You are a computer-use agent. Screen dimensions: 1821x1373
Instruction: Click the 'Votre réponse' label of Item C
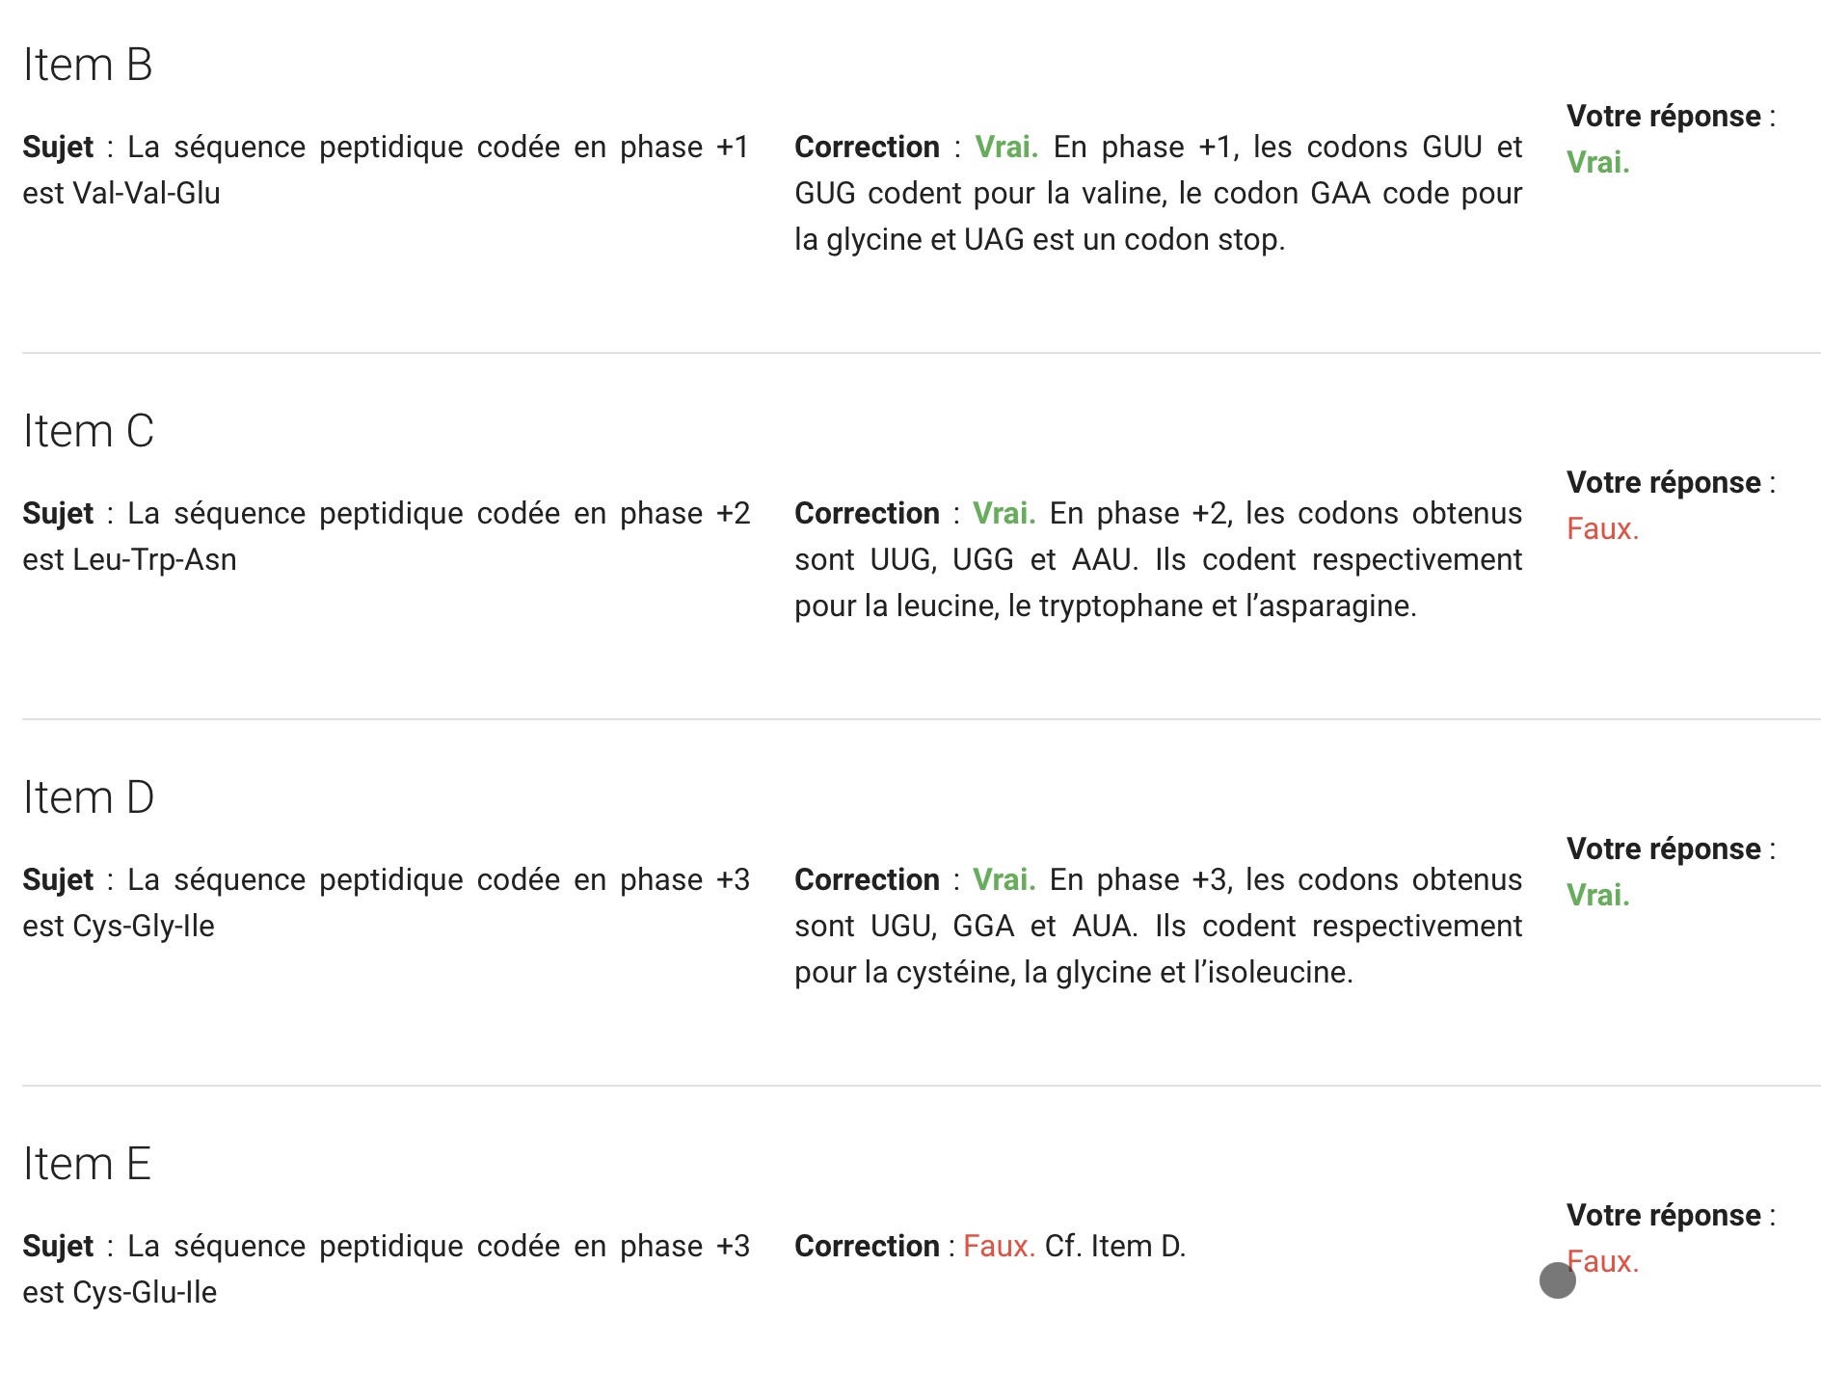[1663, 482]
